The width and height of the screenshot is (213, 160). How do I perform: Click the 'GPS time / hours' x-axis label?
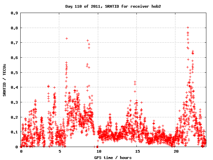click(113, 157)
